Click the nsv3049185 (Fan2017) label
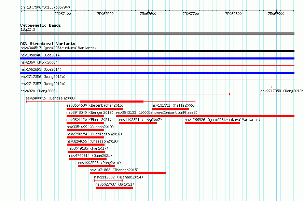Viewport: 304px width, 201px height. coord(88,148)
